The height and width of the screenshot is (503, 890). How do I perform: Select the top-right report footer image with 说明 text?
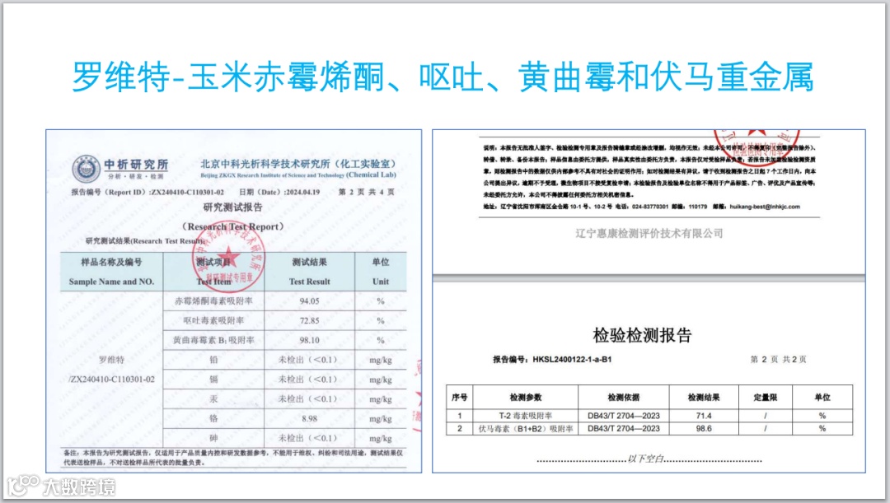649,202
